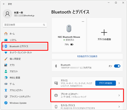Click the back arrow in the title bar
Image resolution: width=127 pixels, height=110 pixels.
pyautogui.click(x=4, y=4)
